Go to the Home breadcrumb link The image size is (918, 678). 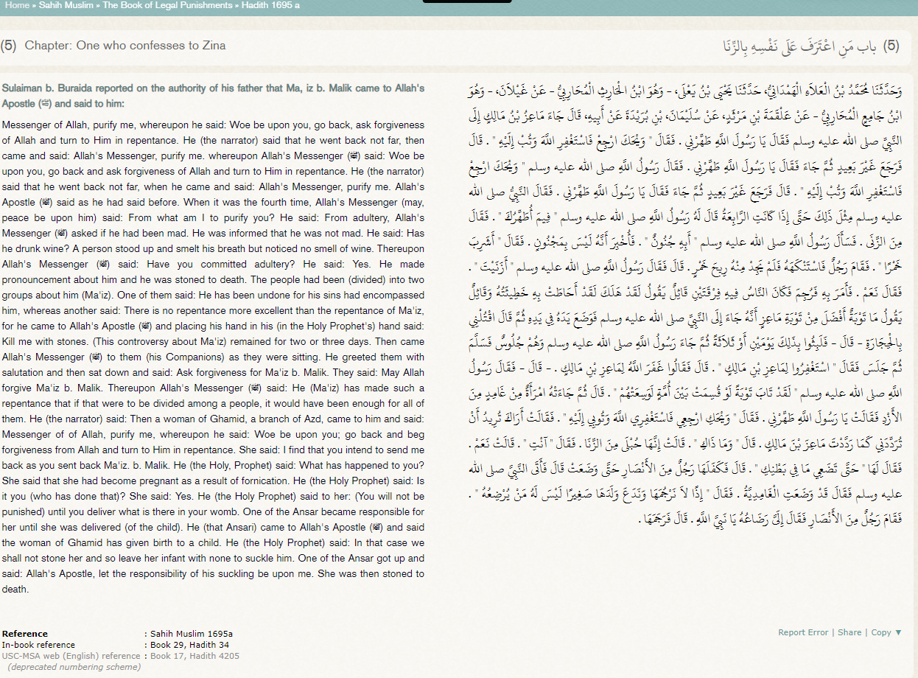coord(18,5)
